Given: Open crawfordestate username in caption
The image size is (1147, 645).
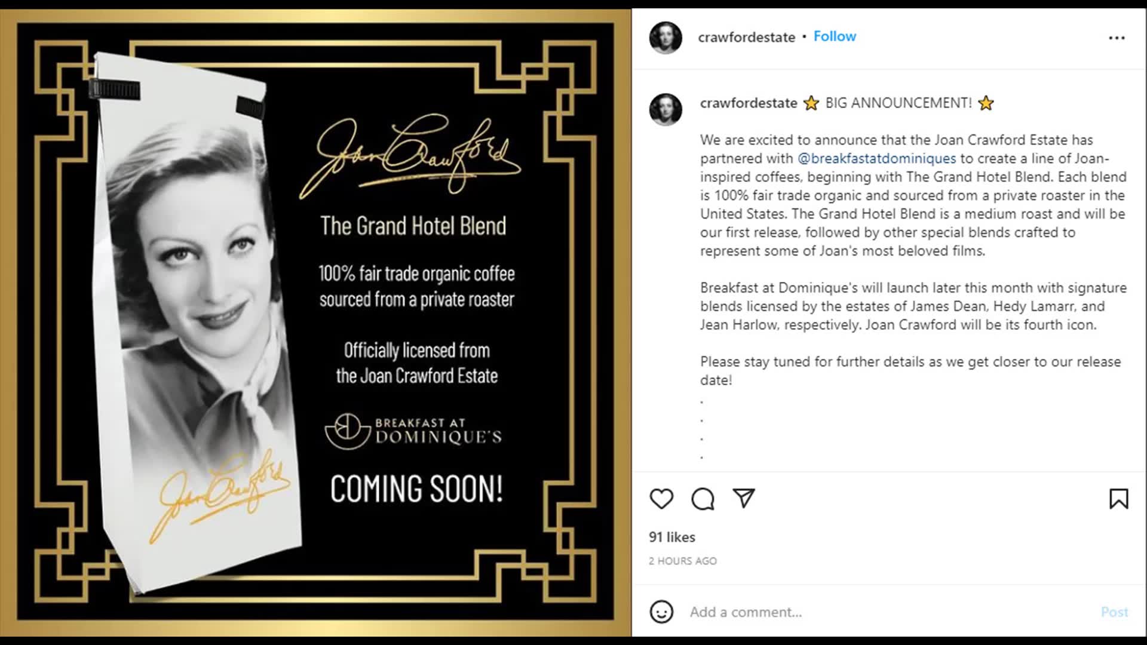Looking at the screenshot, I should point(749,103).
